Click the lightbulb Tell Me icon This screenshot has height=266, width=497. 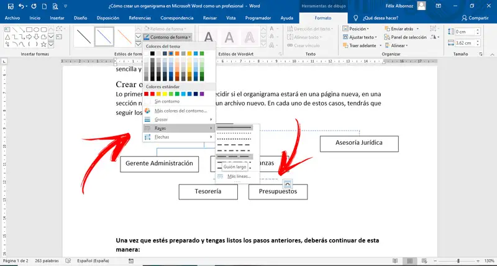pyautogui.click(x=355, y=18)
